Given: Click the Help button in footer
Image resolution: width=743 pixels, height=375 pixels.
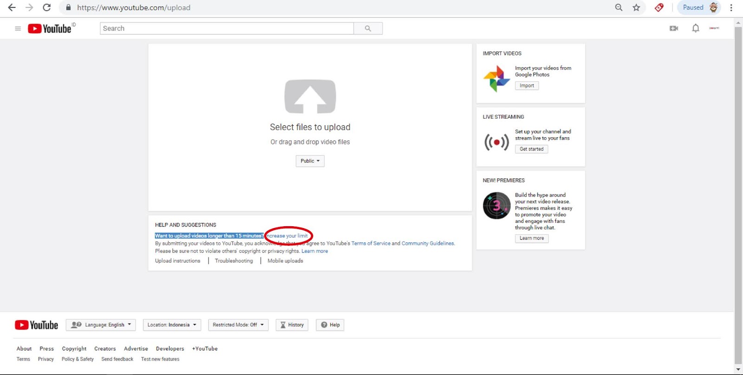Looking at the screenshot, I should (330, 325).
